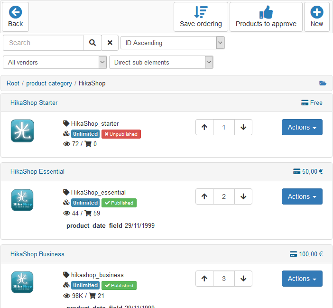This screenshot has width=333, height=308.
Task: Open Actions menu for HikaShop Business
Action: click(302, 279)
